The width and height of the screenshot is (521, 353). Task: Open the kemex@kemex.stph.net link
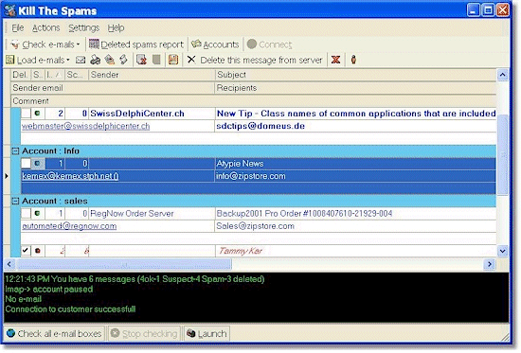pos(70,176)
